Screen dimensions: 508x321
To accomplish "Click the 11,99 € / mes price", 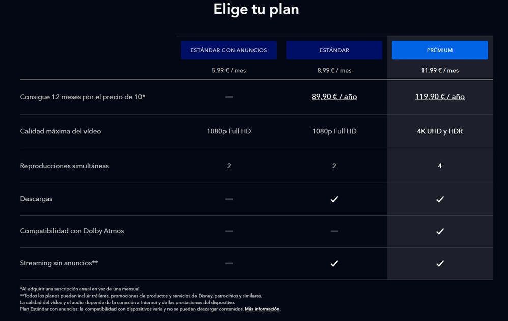I will point(440,71).
